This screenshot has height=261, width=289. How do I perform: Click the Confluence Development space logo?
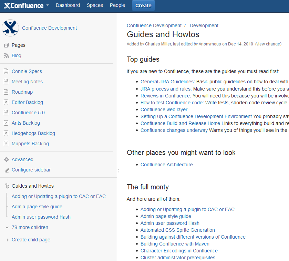point(10,28)
